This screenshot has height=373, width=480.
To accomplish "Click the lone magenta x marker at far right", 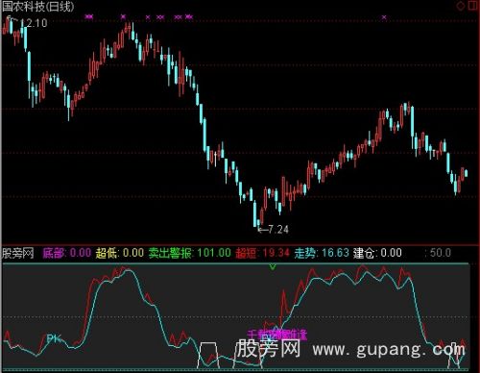I will coord(384,17).
